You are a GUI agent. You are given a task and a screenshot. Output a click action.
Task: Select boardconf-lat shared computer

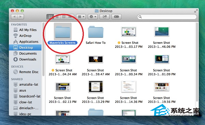(x=25, y=96)
